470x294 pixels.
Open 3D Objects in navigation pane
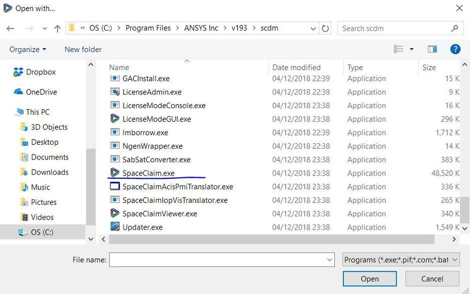[x=49, y=127]
